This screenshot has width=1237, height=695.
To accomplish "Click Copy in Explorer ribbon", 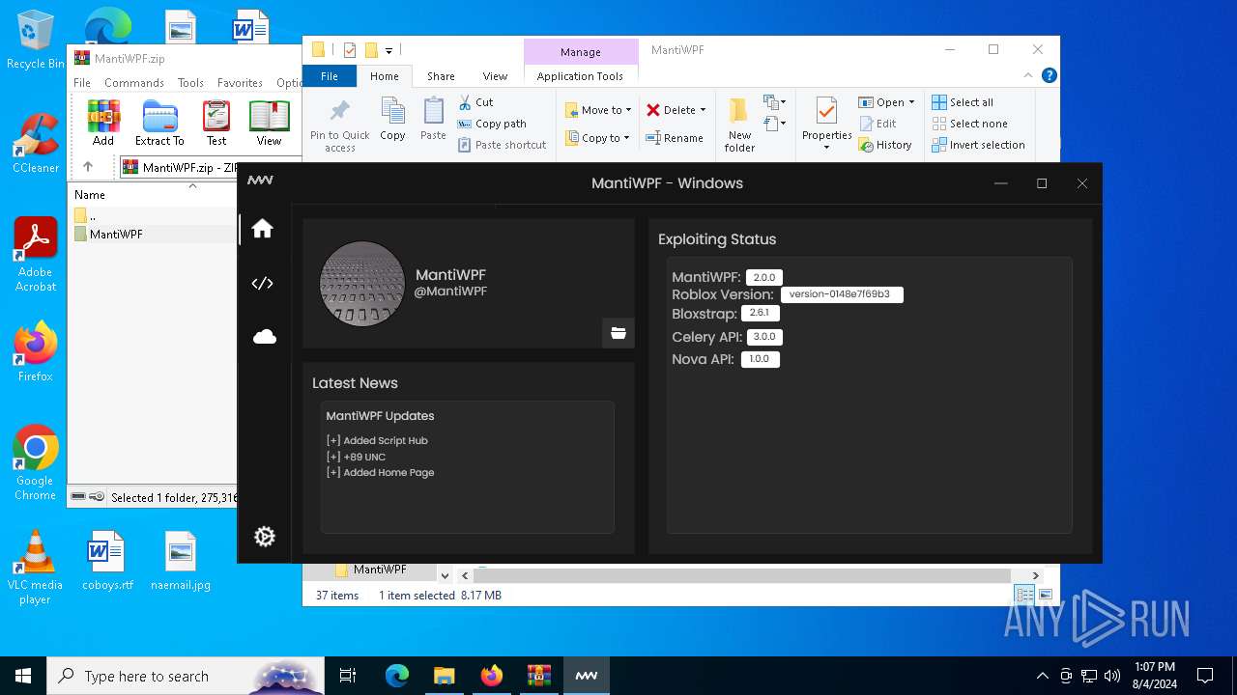I will 392,120.
